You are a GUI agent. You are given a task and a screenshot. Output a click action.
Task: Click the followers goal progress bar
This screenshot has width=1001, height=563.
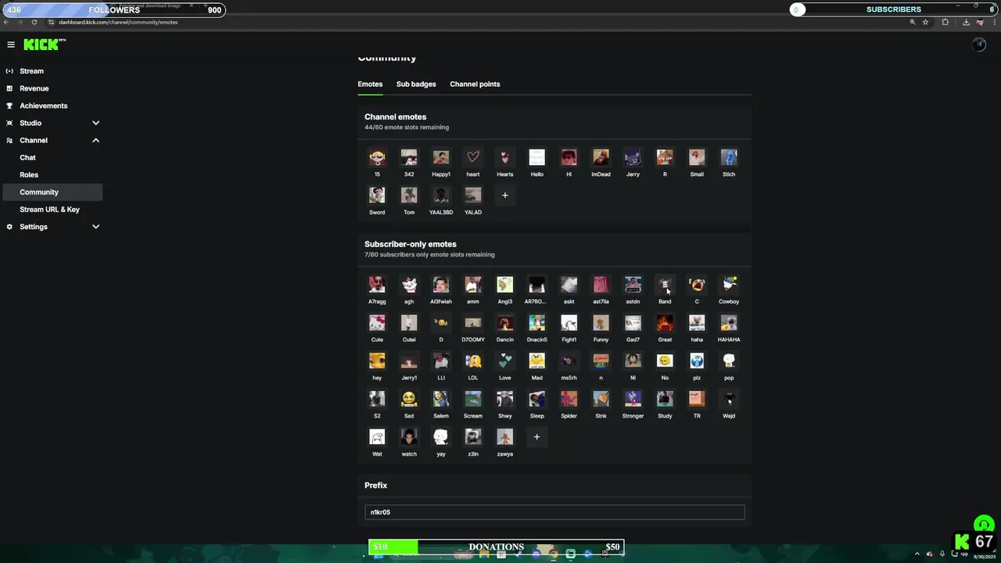pos(113,9)
